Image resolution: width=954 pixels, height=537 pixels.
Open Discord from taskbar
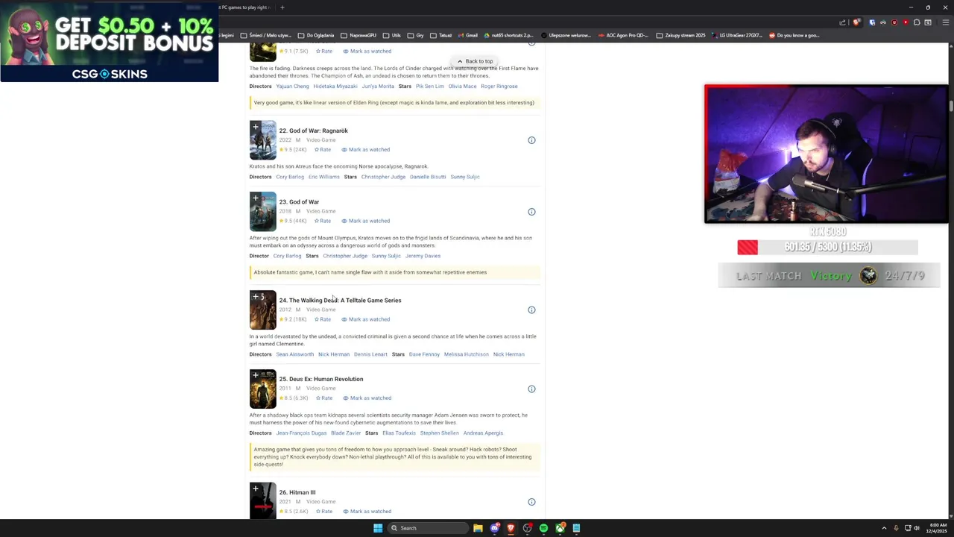pyautogui.click(x=494, y=528)
